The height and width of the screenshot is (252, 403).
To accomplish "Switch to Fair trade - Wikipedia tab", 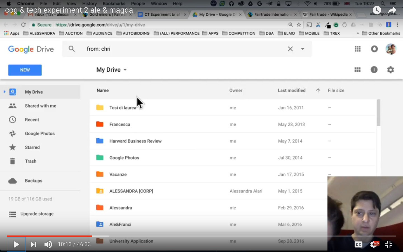I will click(x=327, y=14).
